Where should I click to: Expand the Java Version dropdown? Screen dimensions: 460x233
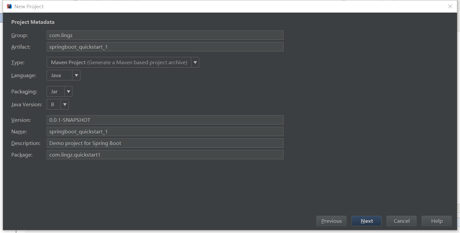coord(58,104)
